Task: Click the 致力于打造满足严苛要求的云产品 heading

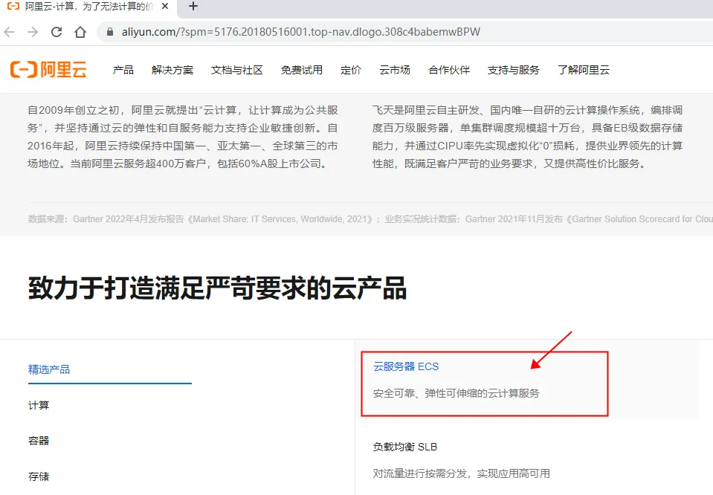Action: pyautogui.click(x=217, y=288)
